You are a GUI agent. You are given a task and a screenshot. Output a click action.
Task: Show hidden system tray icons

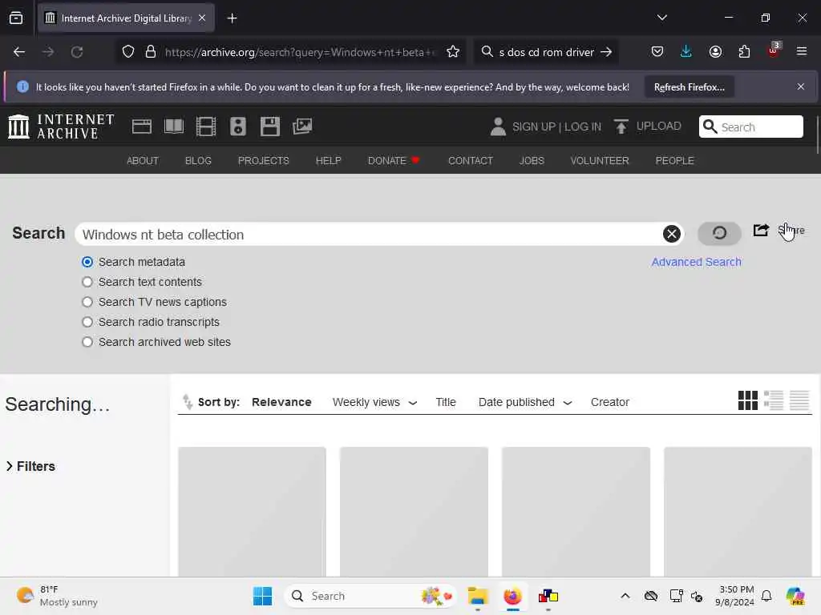(x=625, y=596)
